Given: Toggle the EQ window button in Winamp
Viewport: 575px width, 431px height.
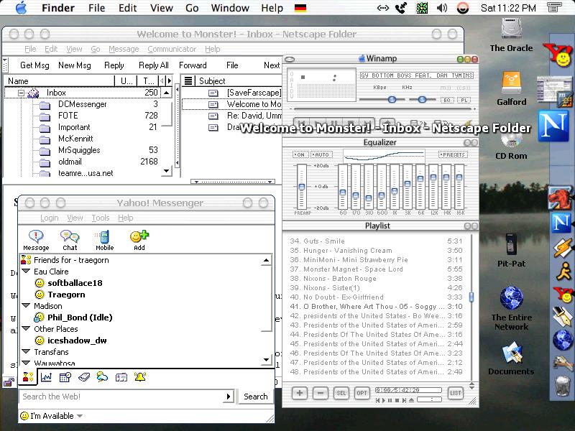Looking at the screenshot, I should (447, 100).
